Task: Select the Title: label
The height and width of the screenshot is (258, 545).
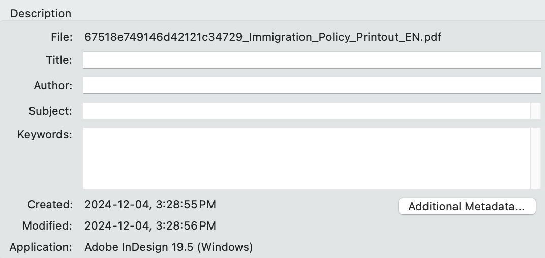Action: click(x=59, y=60)
